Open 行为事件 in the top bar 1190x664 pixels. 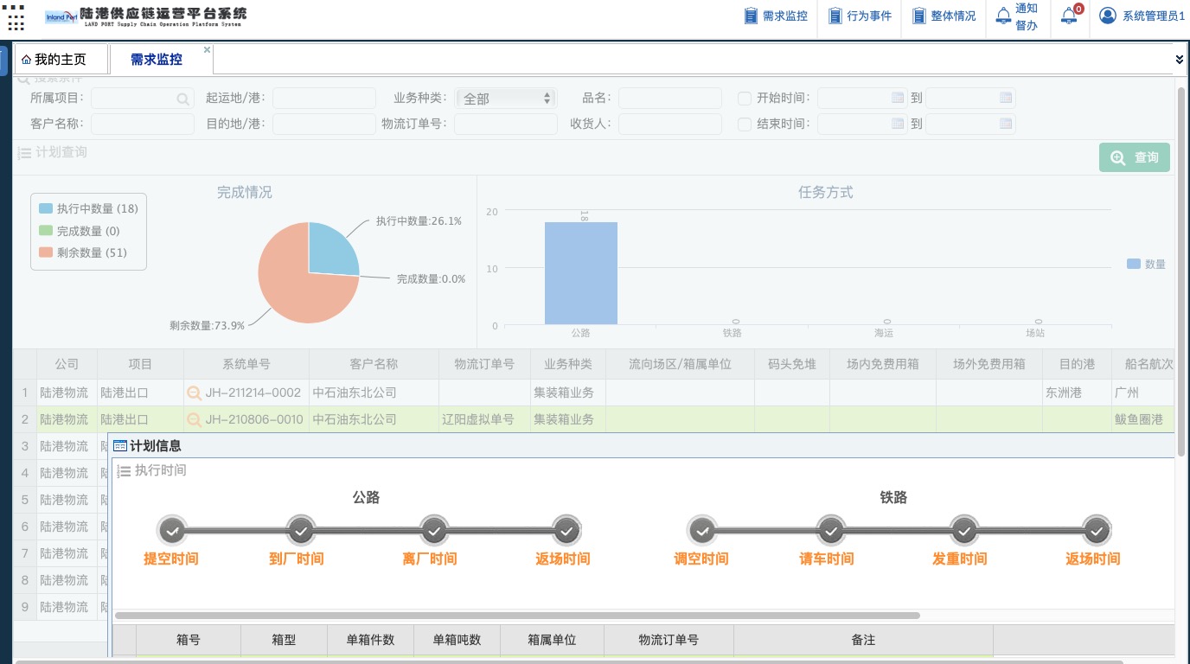(860, 16)
